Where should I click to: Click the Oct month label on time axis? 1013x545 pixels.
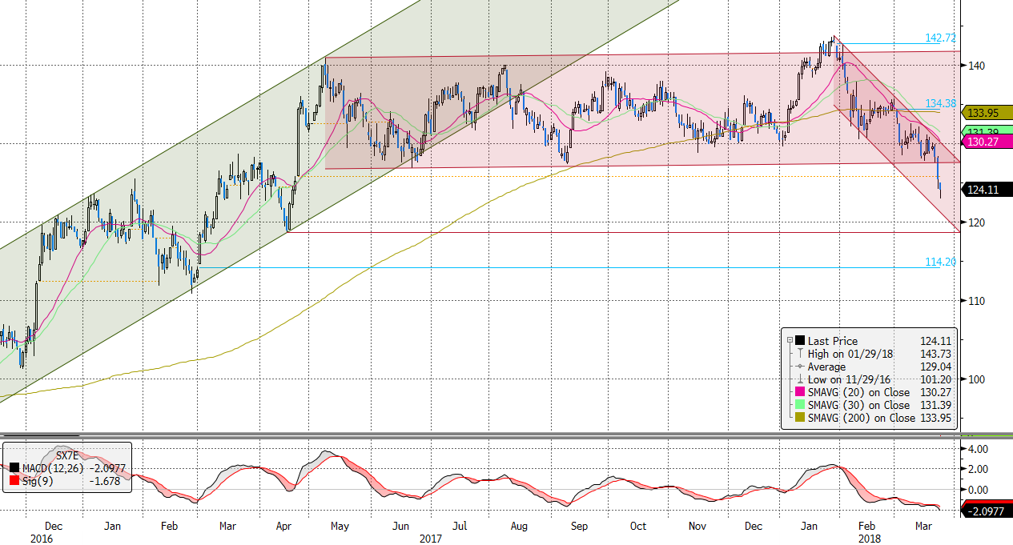tap(638, 527)
